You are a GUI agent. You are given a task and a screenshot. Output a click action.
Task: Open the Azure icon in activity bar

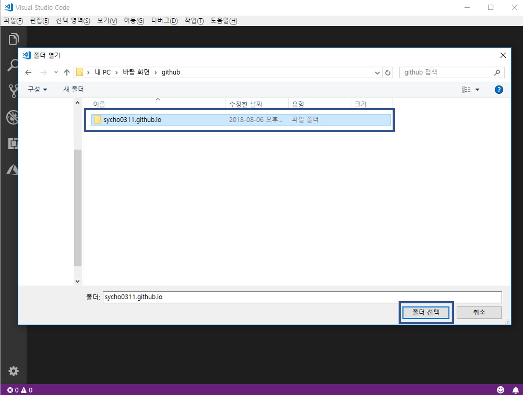pyautogui.click(x=13, y=170)
